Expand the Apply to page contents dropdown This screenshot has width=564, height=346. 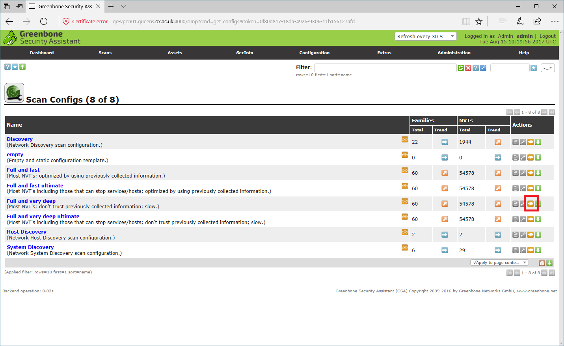pos(499,262)
